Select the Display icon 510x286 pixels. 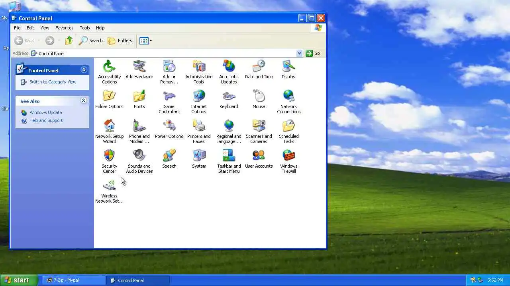(x=288, y=70)
